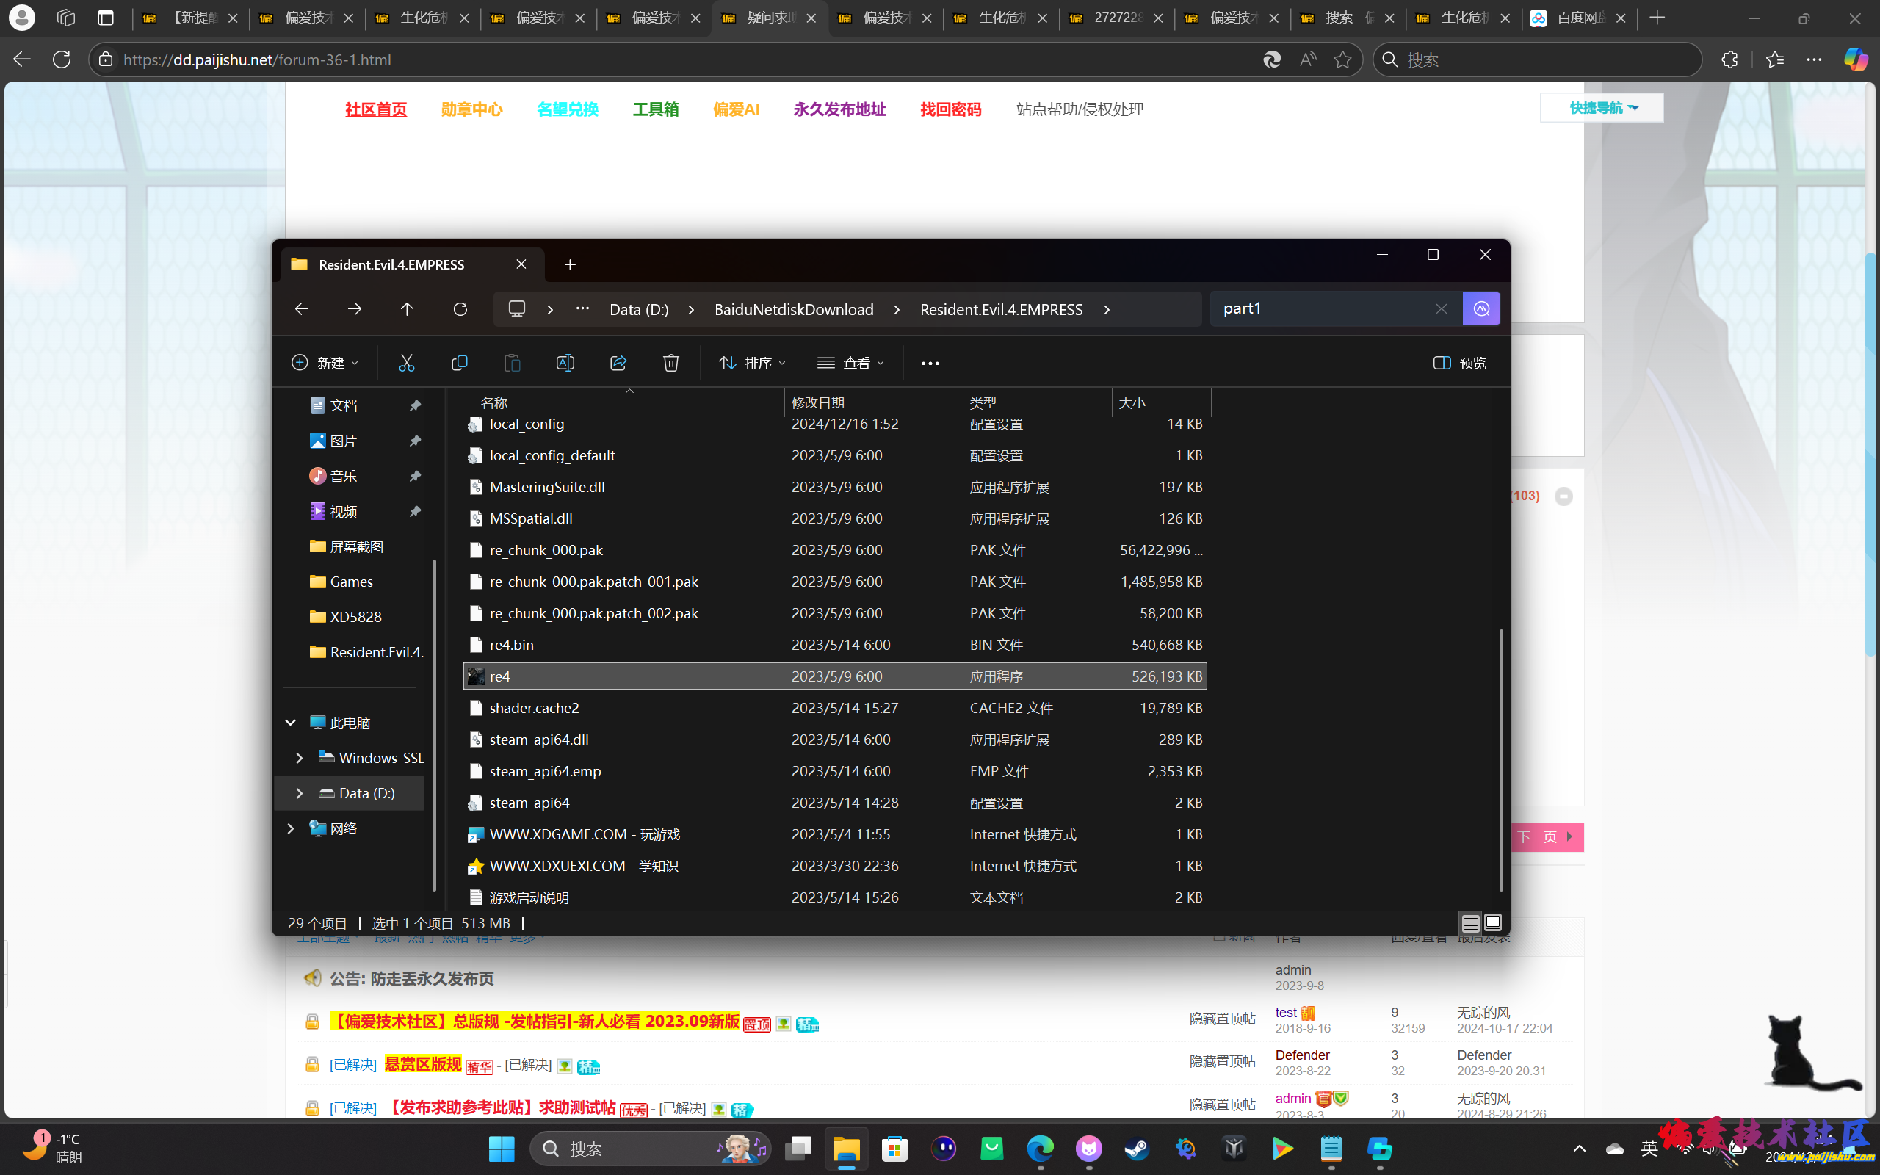Expand the Windows-SSD drive node
Image resolution: width=1880 pixels, height=1175 pixels.
299,758
